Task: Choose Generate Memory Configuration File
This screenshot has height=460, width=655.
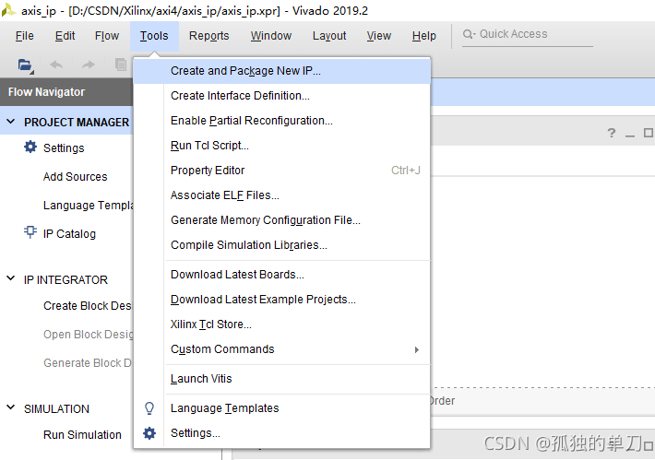Action: [x=282, y=220]
